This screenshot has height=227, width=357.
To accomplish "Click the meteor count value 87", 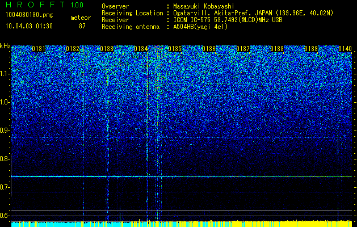I will pyautogui.click(x=82, y=26).
